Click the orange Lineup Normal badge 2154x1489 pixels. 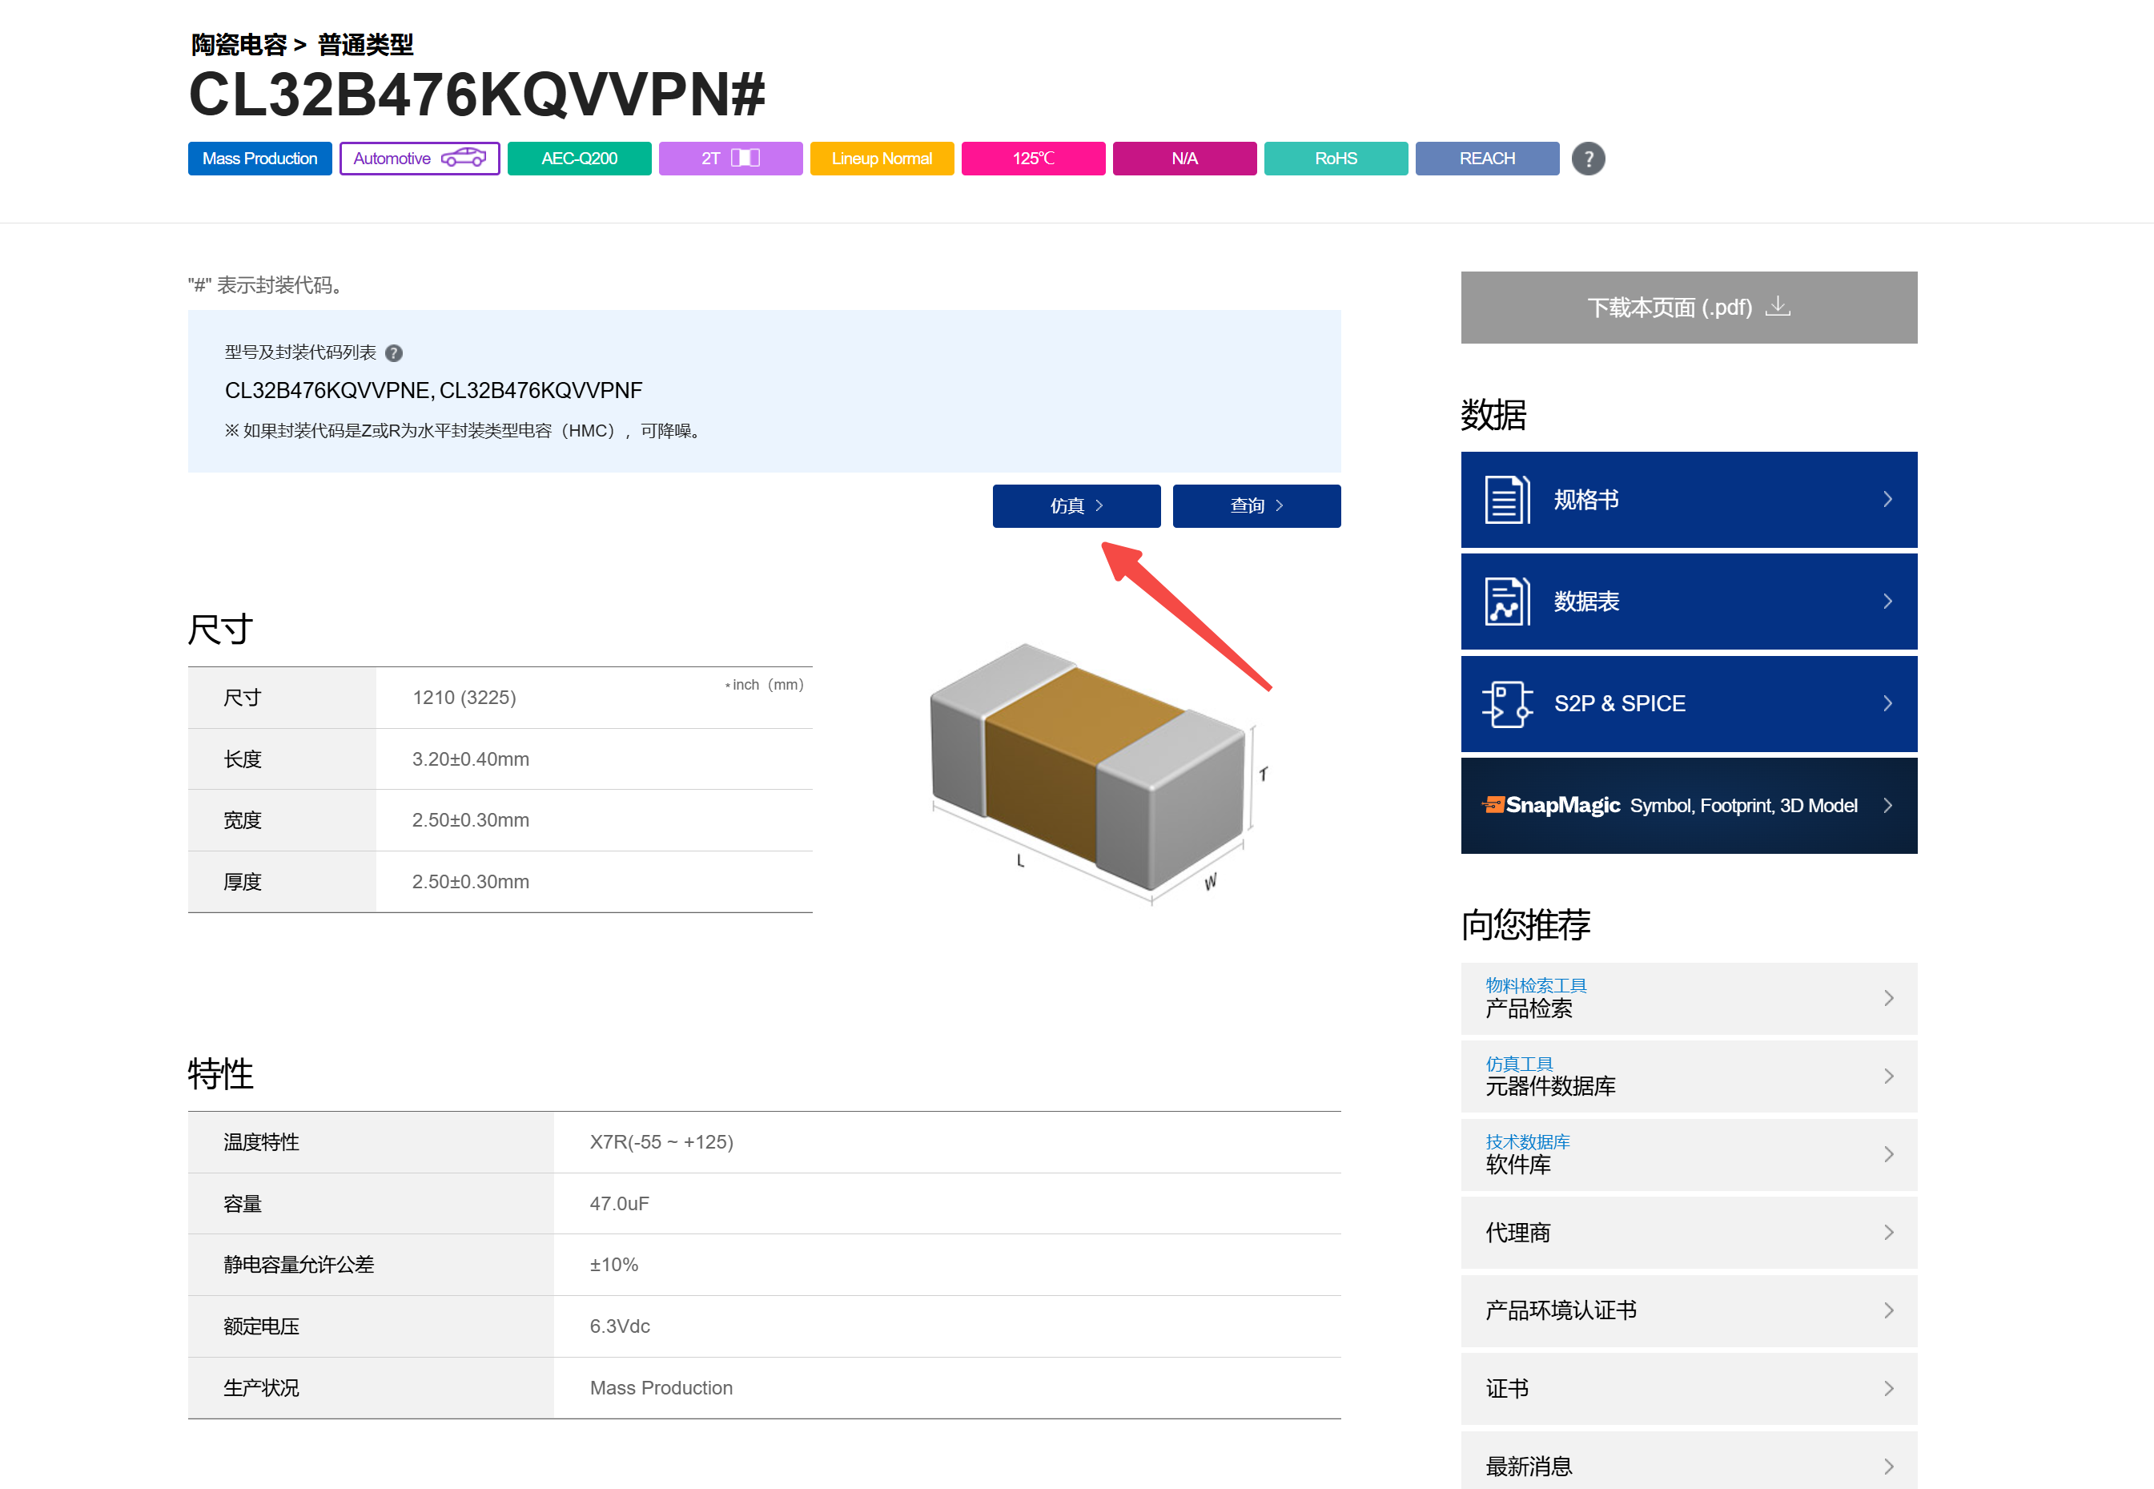pyautogui.click(x=881, y=159)
